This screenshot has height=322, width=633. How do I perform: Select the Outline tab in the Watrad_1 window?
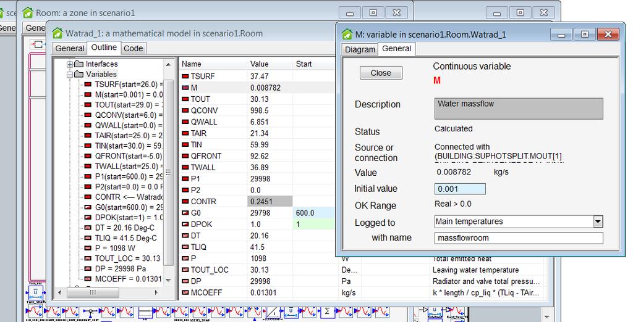(x=104, y=47)
